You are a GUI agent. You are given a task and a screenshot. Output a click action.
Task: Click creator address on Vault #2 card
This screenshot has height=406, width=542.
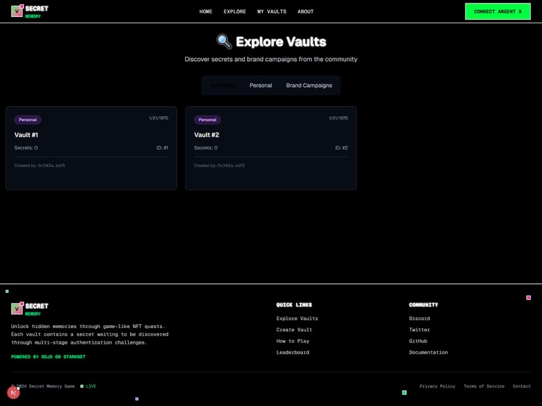[219, 165]
